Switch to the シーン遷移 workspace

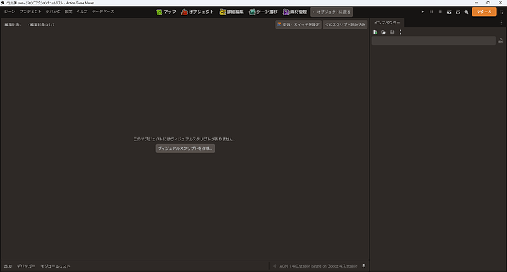point(263,12)
